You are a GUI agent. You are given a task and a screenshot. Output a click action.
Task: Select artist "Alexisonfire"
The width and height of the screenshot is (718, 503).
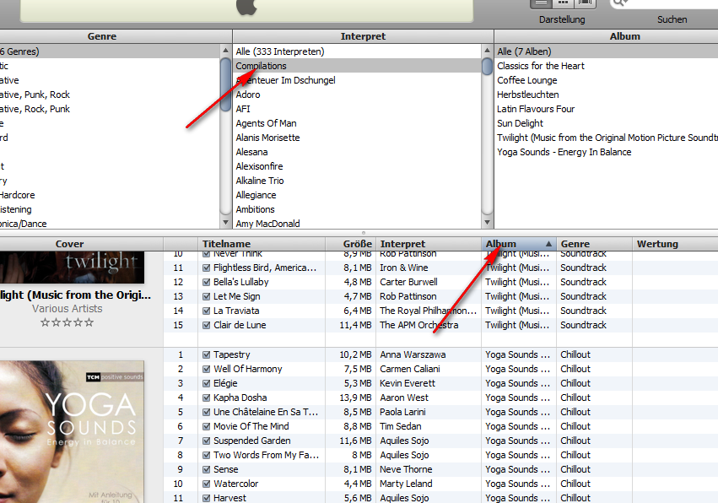pos(357,166)
